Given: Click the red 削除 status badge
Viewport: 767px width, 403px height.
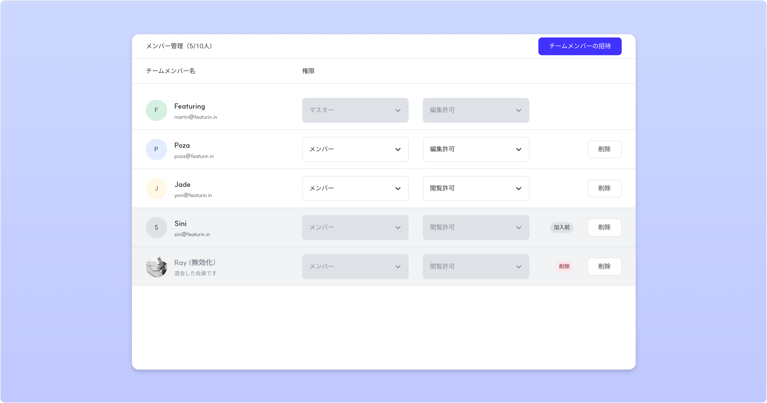Looking at the screenshot, I should (x=564, y=266).
